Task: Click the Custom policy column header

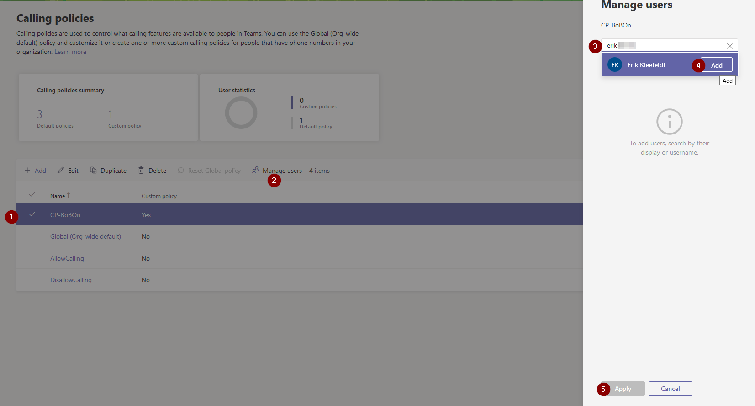Action: point(159,196)
